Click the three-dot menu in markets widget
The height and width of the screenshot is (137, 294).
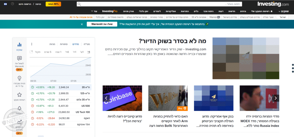point(32,44)
